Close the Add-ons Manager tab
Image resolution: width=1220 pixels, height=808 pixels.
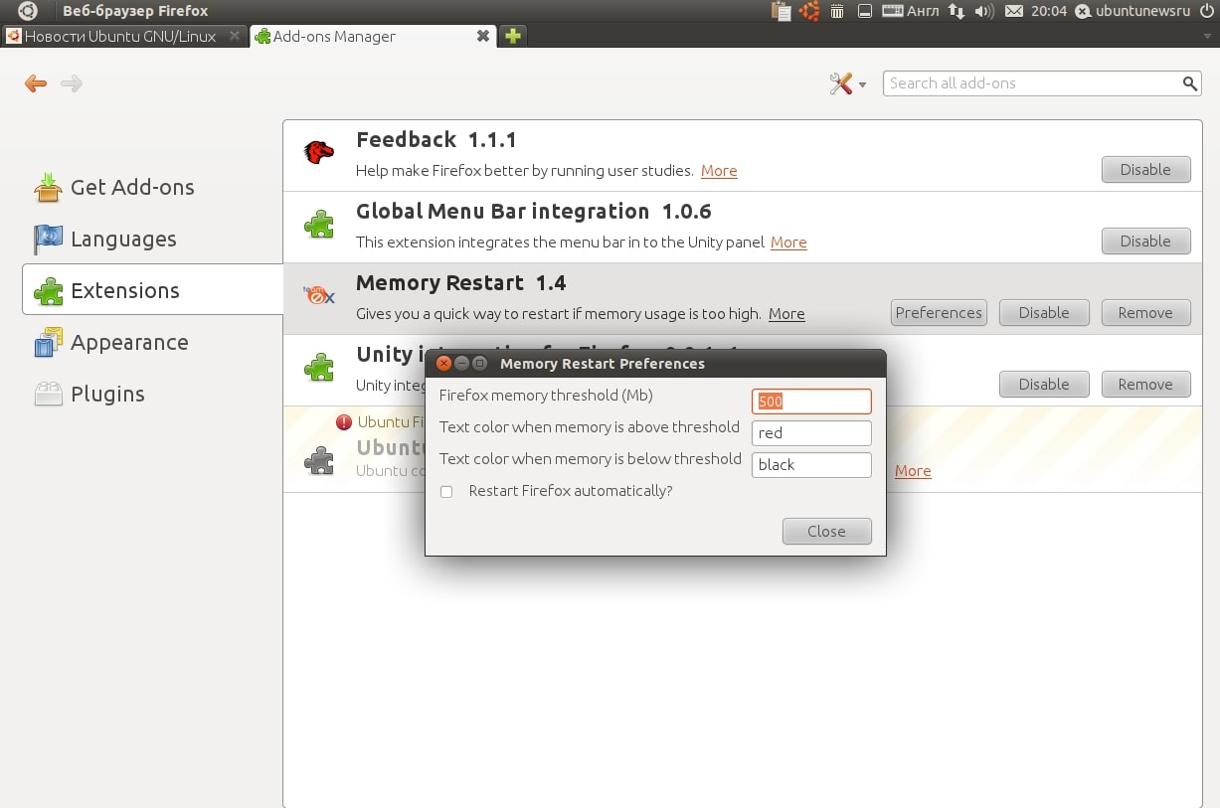pyautogui.click(x=483, y=36)
